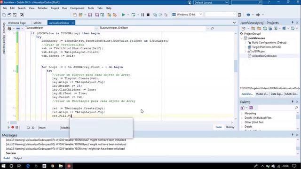This screenshot has height=169, width=301.
Task: Click the Toggle Form/Unit icon
Action: [15, 15]
